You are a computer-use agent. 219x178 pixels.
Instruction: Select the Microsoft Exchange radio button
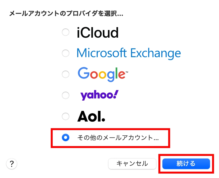[65, 53]
